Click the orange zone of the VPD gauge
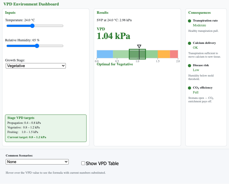229x184 pixels. tap(164, 54)
